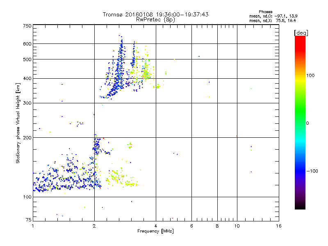
Task: Click the plot title 'Tromsø 20160108 19:36:00-19:37:43'
Action: (155, 14)
